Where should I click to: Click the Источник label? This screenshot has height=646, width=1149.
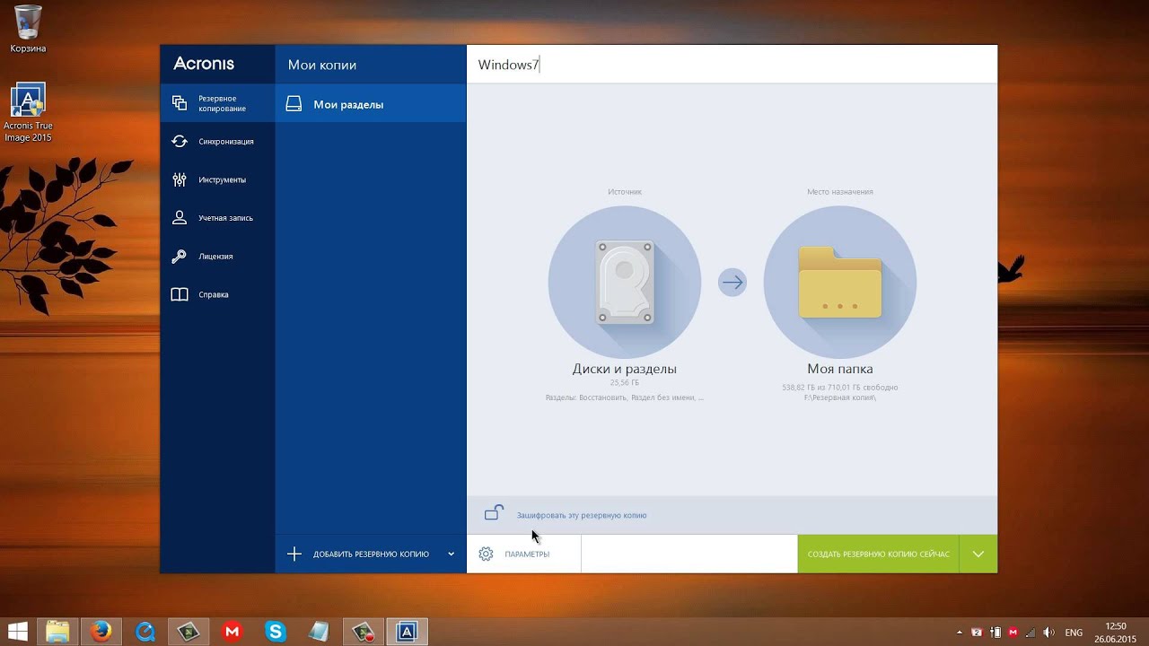[625, 192]
